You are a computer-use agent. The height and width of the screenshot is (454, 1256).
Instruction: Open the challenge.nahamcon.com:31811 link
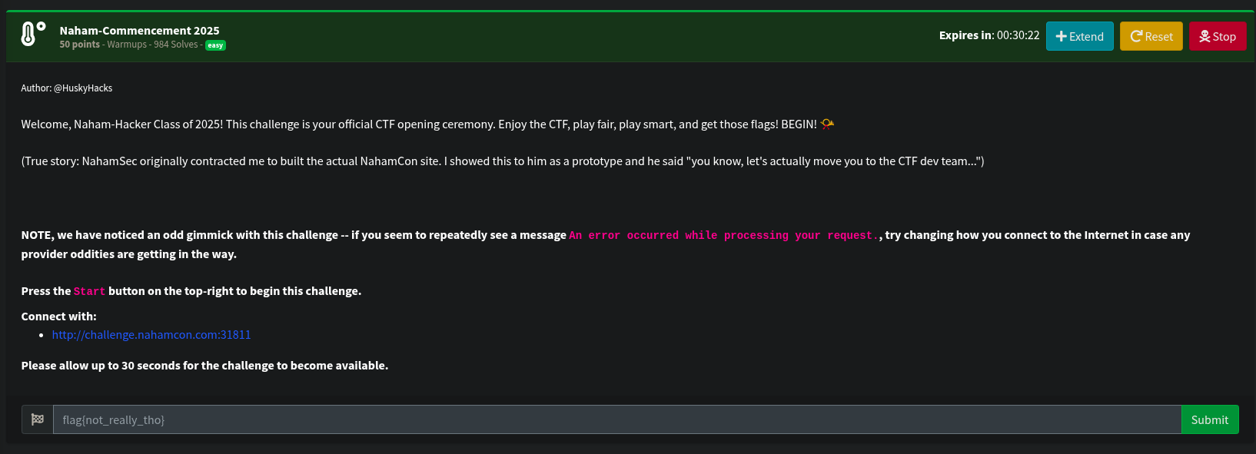click(x=151, y=335)
